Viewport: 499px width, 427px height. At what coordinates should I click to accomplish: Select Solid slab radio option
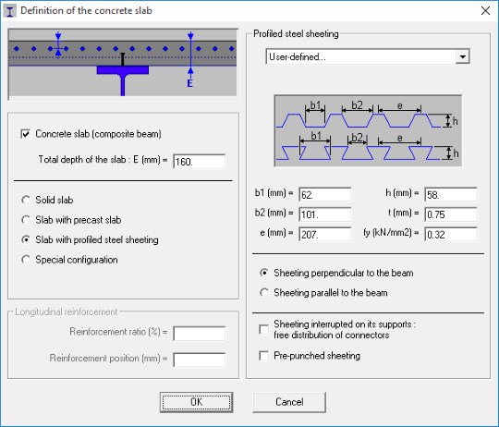click(26, 200)
